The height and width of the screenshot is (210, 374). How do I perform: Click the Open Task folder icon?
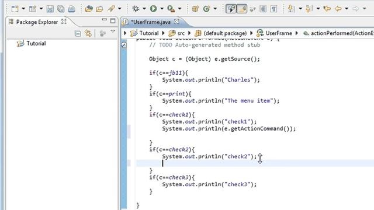[x=99, y=9]
